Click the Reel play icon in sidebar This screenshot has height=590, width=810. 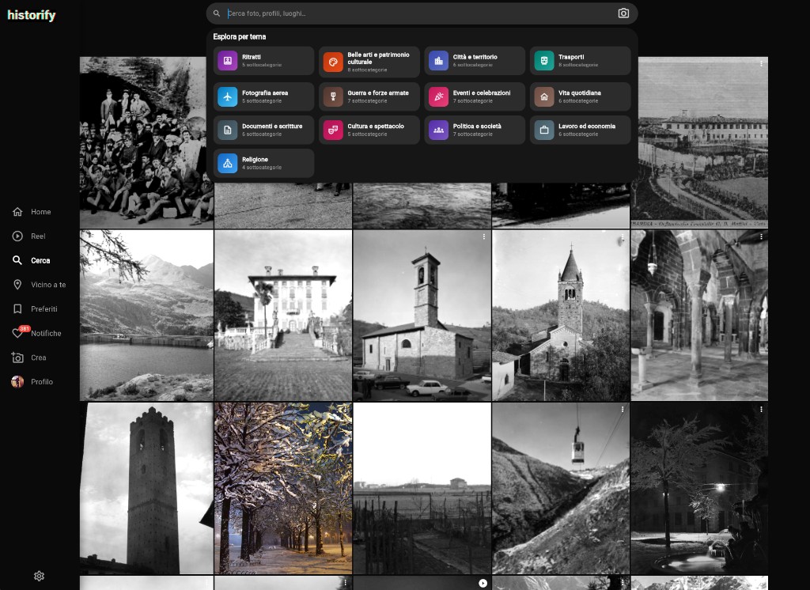click(x=17, y=236)
